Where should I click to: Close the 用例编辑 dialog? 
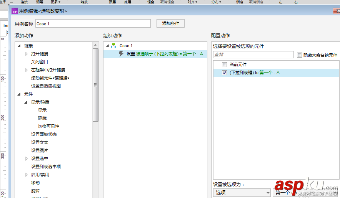337,11
